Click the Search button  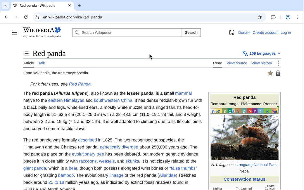point(191,32)
